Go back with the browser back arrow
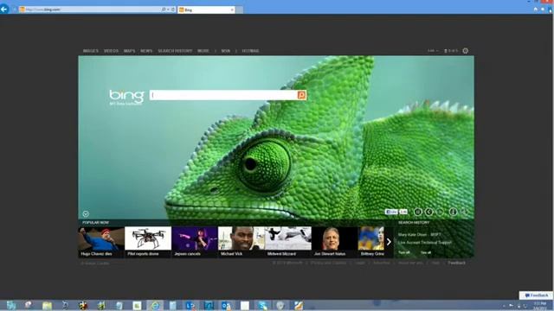554x311 pixels. pyautogui.click(x=4, y=10)
